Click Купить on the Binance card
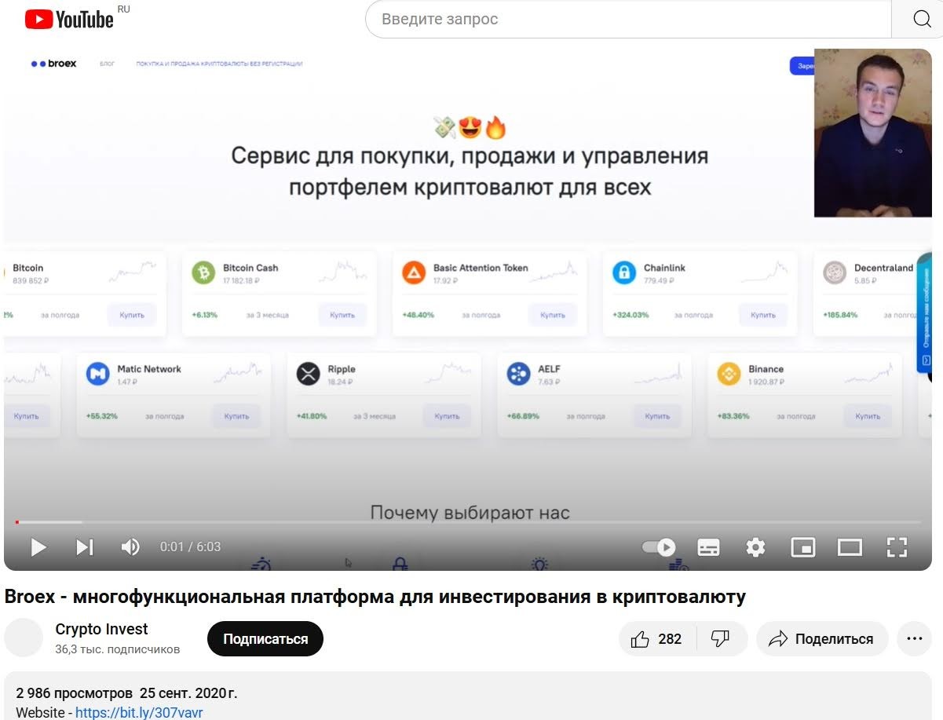Viewport: 943px width, 720px height. point(868,416)
